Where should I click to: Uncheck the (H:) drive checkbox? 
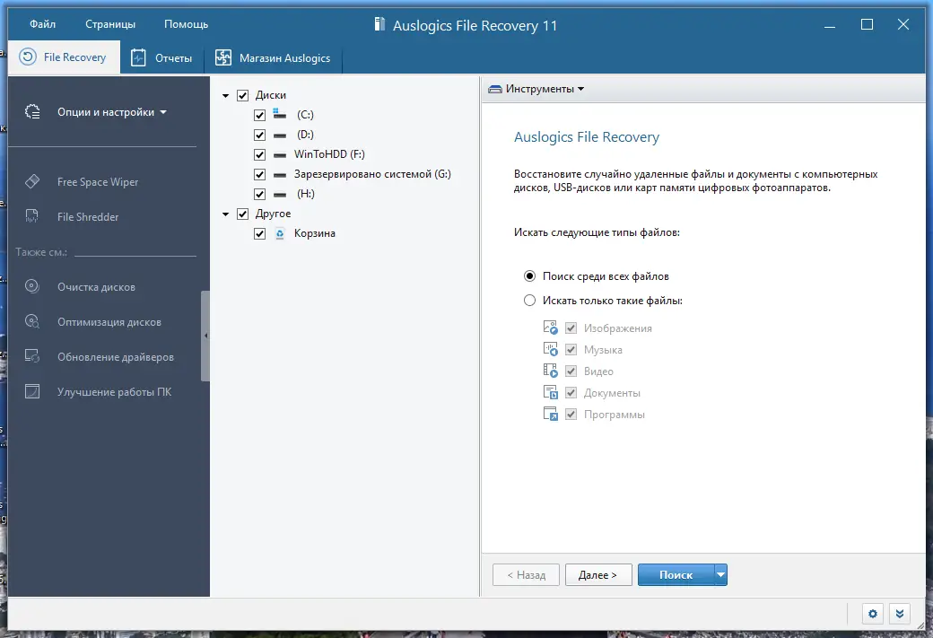point(259,194)
